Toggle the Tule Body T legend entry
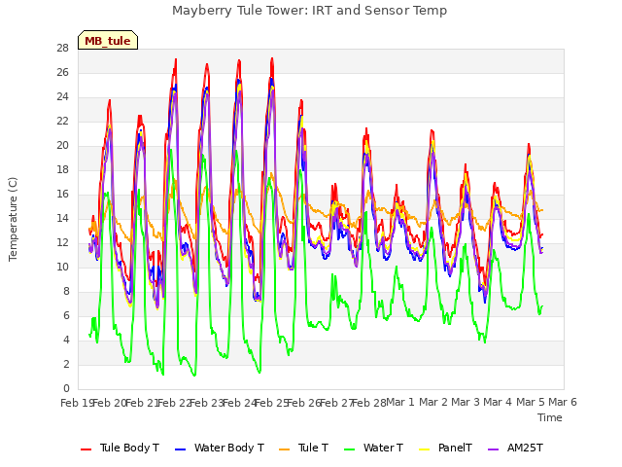Viewport: 622px width, 467px height. pos(120,448)
